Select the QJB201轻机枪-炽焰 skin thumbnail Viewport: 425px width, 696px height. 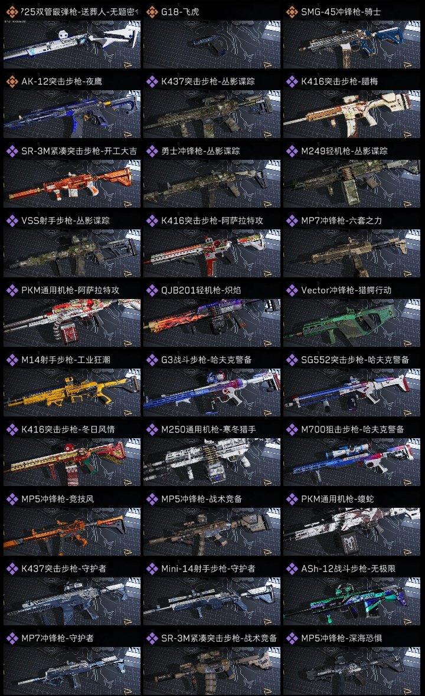[212, 323]
